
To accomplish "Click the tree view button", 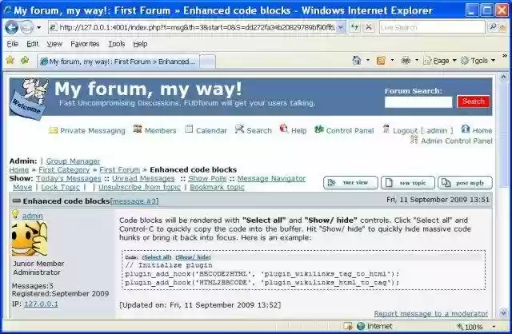I will [350, 183].
